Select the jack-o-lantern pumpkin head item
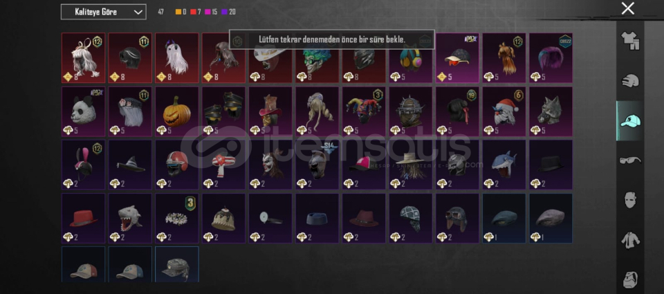This screenshot has height=294, width=664. coord(176,111)
